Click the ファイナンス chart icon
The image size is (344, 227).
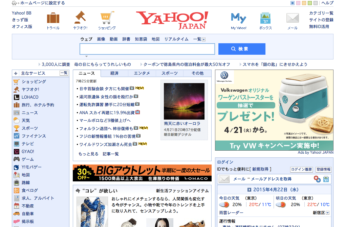point(17,136)
